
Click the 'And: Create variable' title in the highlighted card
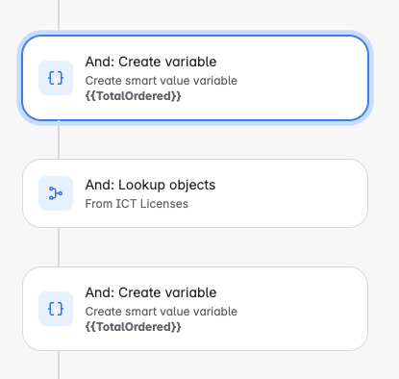(x=151, y=62)
